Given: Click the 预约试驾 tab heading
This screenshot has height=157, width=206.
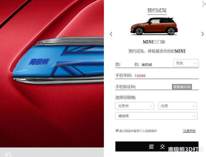Looking at the screenshot, I should (157, 10).
